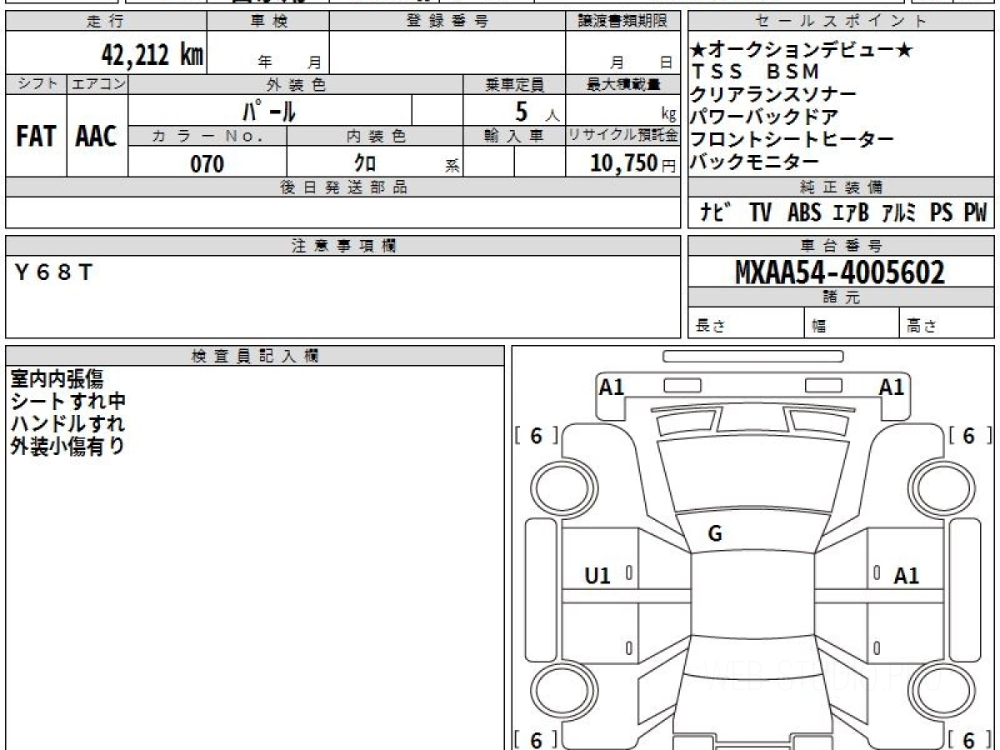This screenshot has height=750, width=1000.
Task: Click the A1 mark beside the right door
Action: coord(906,575)
